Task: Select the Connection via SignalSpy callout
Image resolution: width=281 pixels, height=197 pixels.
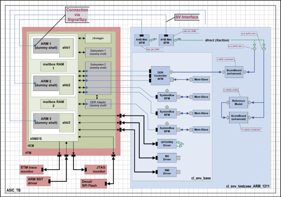Action: click(x=77, y=15)
